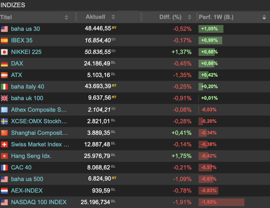Open the Hang Seng Idx. link
270x208 pixels.
click(31, 156)
